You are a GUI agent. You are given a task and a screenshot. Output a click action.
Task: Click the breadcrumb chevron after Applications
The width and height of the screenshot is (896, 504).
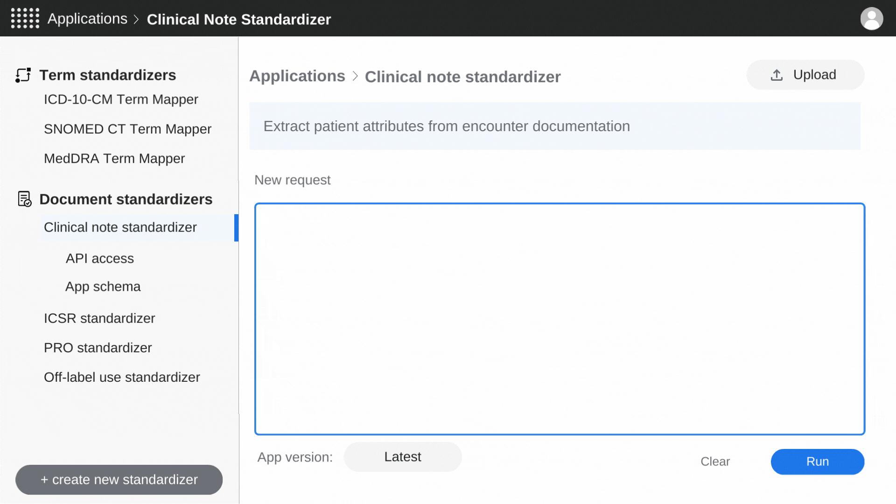(x=356, y=76)
